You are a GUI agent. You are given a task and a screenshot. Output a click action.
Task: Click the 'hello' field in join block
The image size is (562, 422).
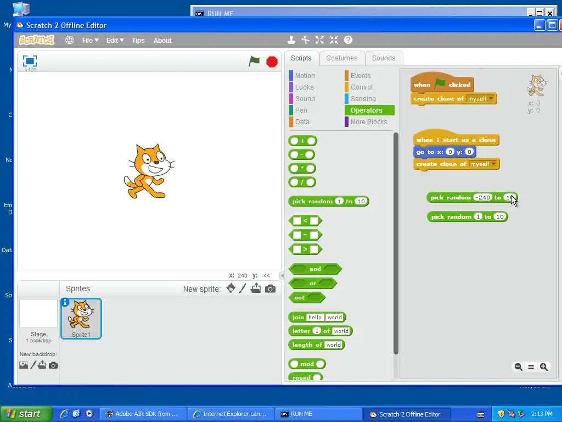[314, 317]
